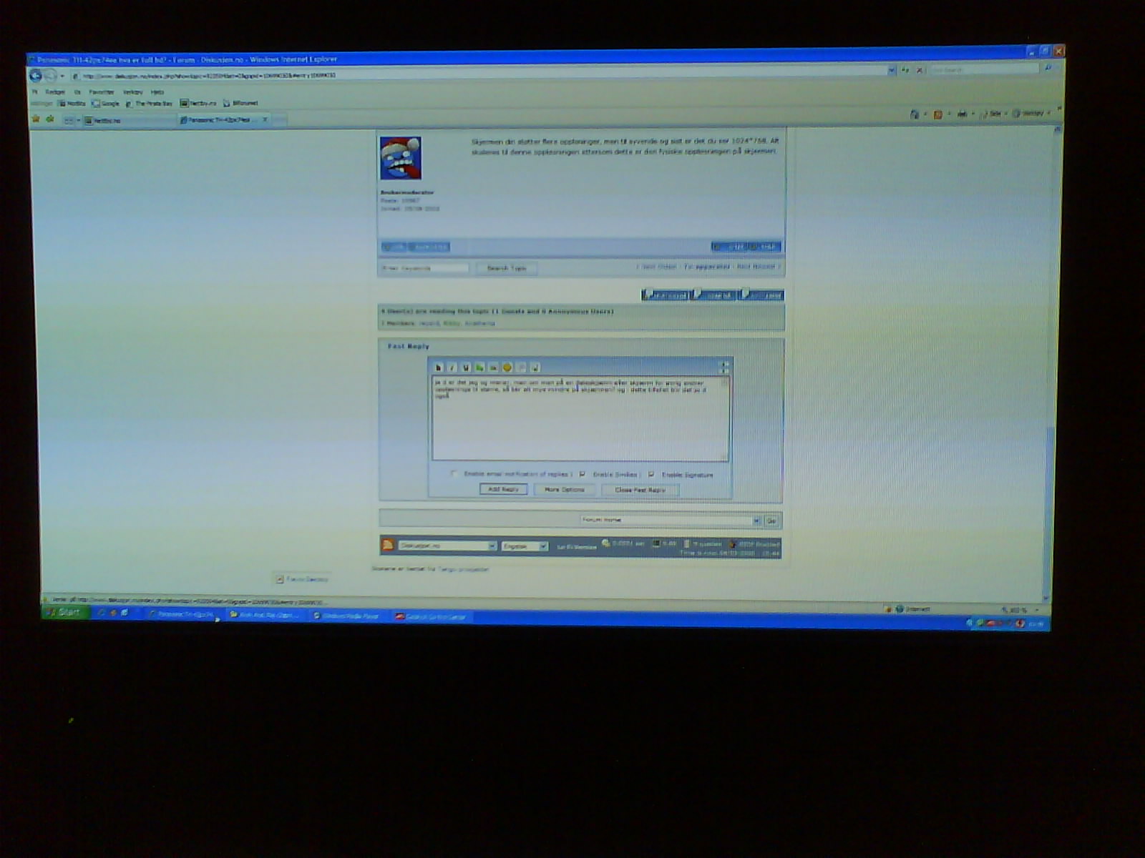
Task: Click the Favorites Center star icon
Action: 36,119
